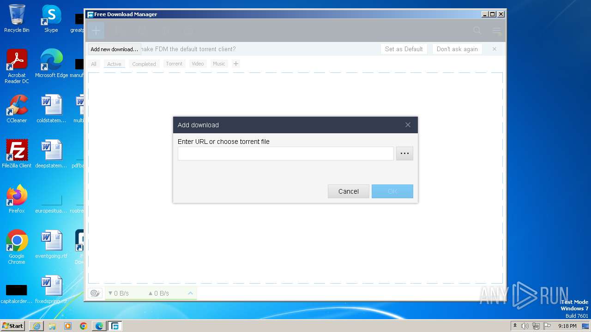
Task: Open Windows Media Player from taskbar
Action: click(x=68, y=326)
